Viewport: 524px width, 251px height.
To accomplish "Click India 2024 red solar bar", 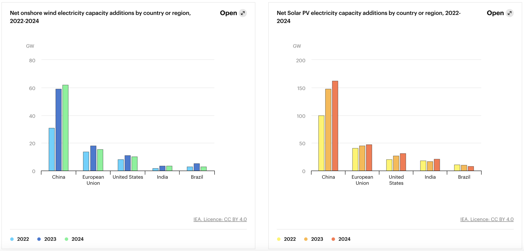I will click(x=437, y=165).
